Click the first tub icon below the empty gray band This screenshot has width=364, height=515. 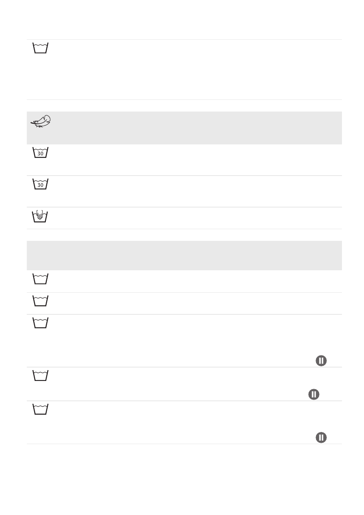coord(41,279)
